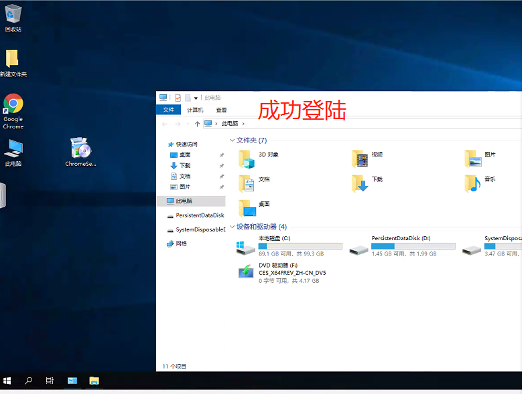Select the 文档 folder in the main pane
Viewport: 522px width, 394px height.
[255, 183]
